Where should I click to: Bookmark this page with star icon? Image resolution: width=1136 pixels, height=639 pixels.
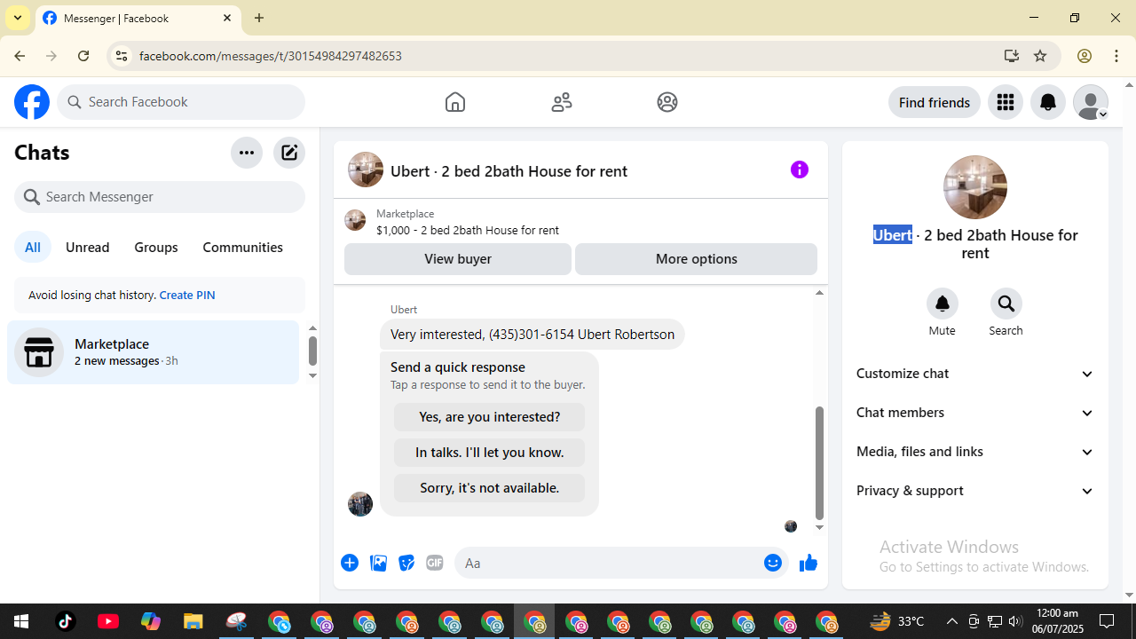(1040, 56)
